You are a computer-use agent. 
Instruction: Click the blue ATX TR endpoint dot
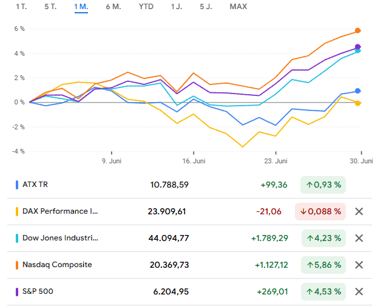[x=357, y=91]
